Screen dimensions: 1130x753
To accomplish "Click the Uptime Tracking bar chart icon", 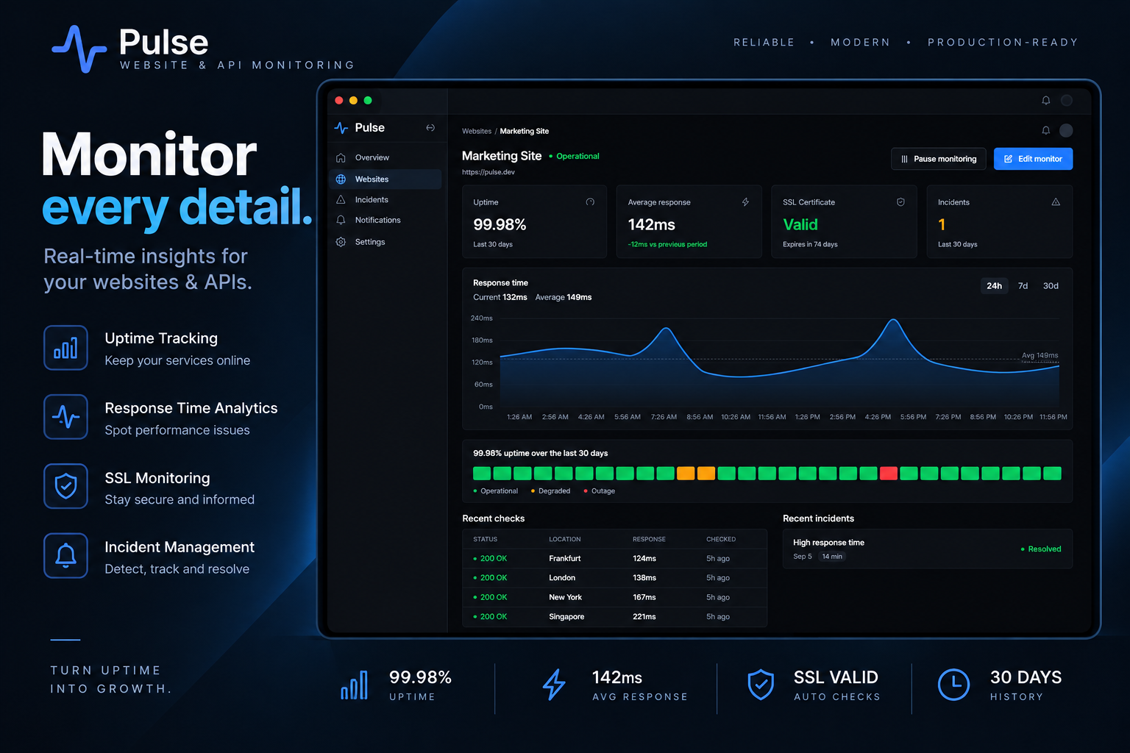I will (65, 348).
